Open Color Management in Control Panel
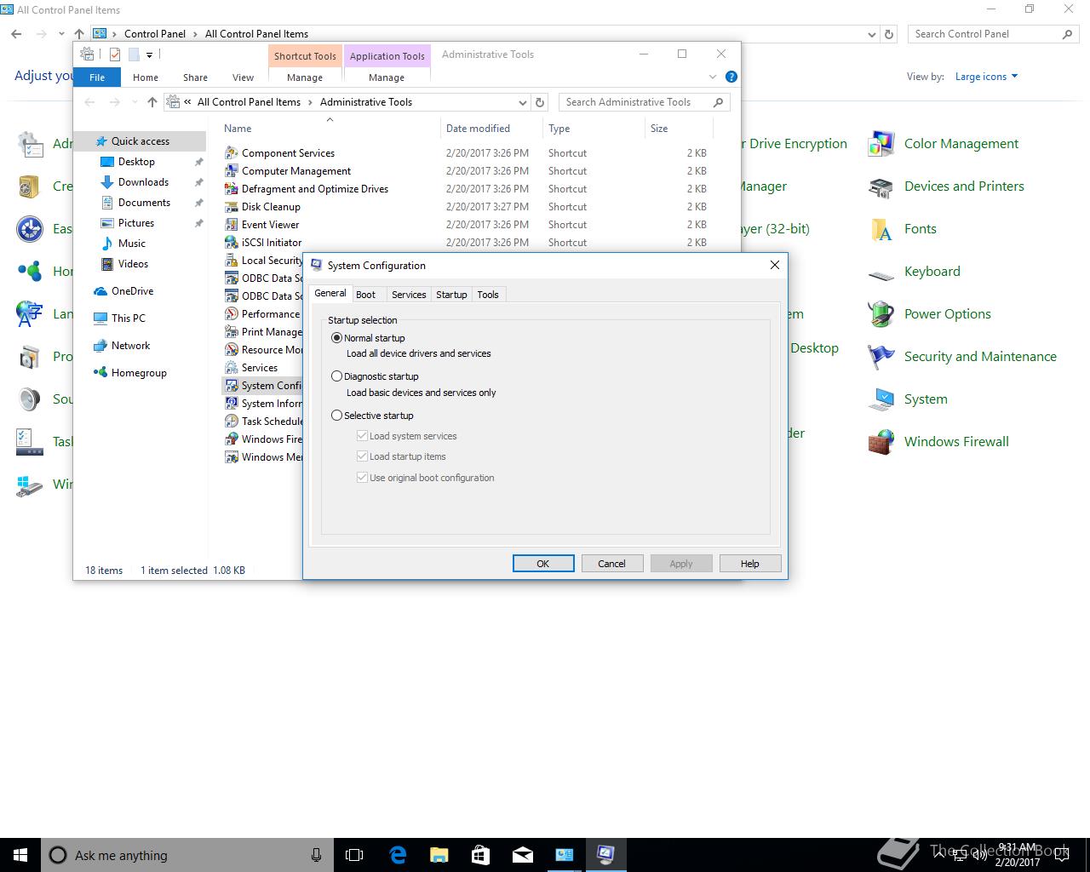 coord(881,144)
